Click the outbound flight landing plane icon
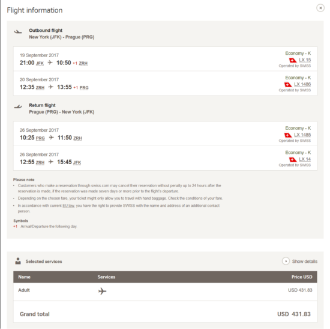The image size is (330, 329). pyautogui.click(x=18, y=32)
